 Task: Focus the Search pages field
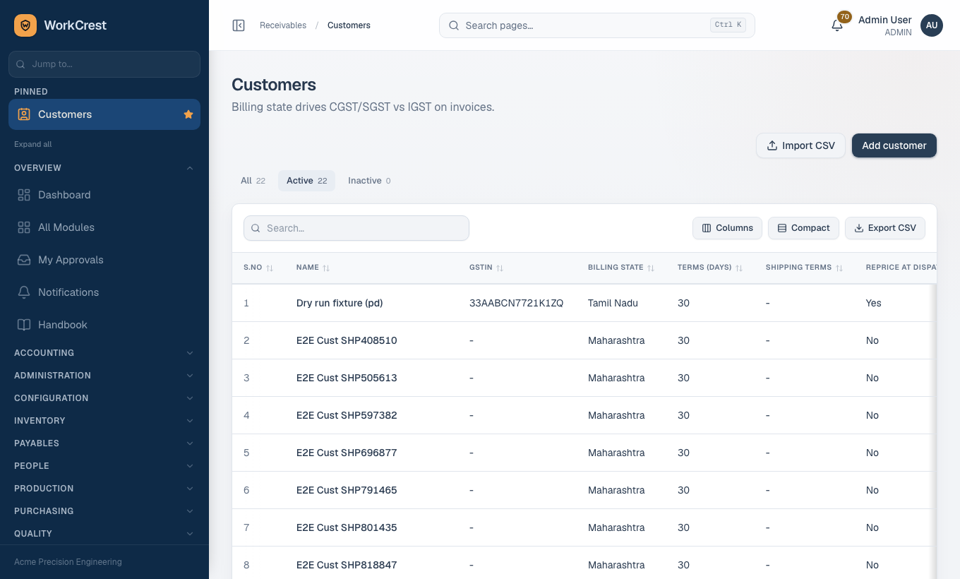597,25
